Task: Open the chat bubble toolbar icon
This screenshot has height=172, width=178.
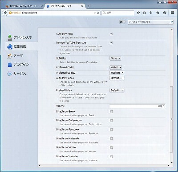Action: [165, 13]
